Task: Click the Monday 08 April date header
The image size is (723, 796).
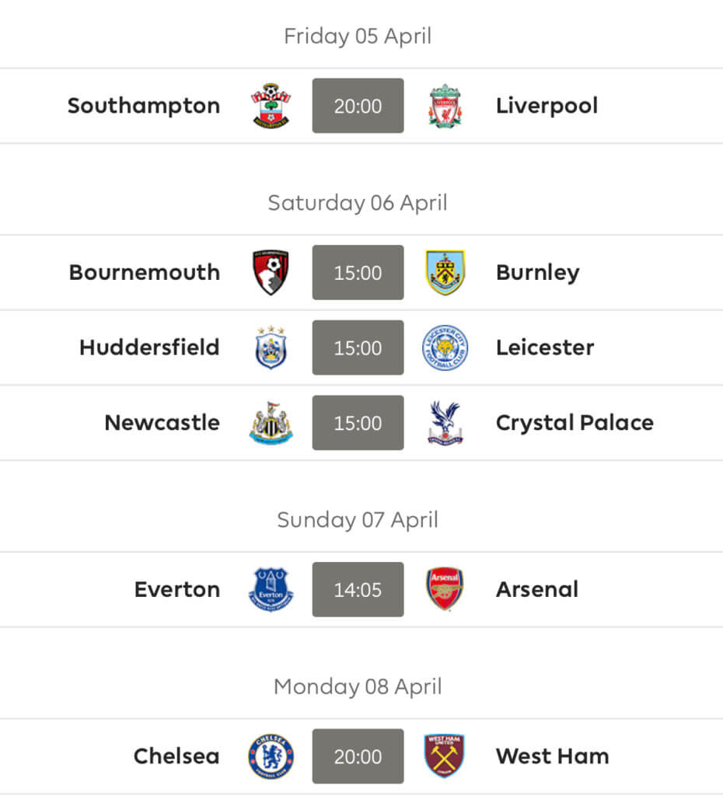Action: pyautogui.click(x=358, y=686)
